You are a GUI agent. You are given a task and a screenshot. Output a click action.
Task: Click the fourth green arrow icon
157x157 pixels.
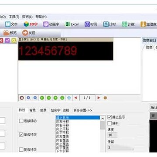click(62, 98)
